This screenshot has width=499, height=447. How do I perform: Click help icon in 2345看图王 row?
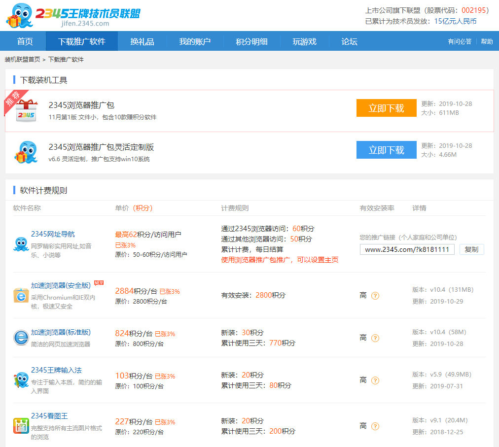(375, 426)
